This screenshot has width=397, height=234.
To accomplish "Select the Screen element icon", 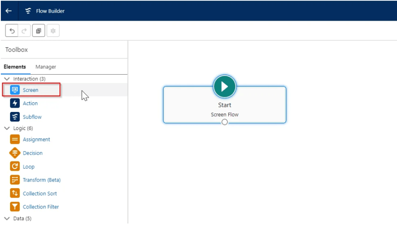I will click(15, 90).
